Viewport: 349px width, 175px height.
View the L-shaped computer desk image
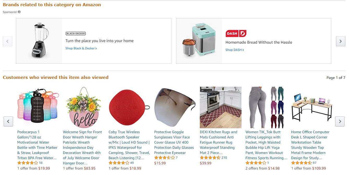[312, 107]
